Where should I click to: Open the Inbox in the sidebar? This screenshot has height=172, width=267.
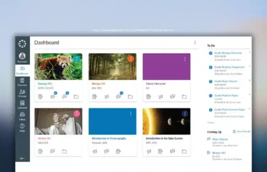pyautogui.click(x=22, y=116)
